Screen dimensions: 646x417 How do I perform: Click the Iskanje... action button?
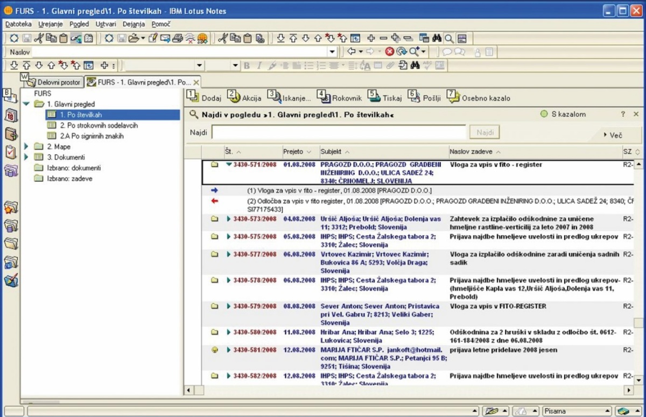[290, 97]
